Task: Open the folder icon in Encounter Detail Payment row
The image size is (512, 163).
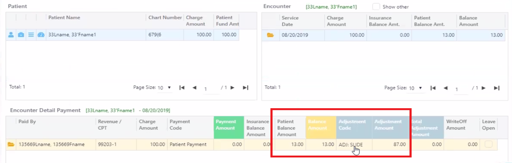Action: [x=11, y=144]
